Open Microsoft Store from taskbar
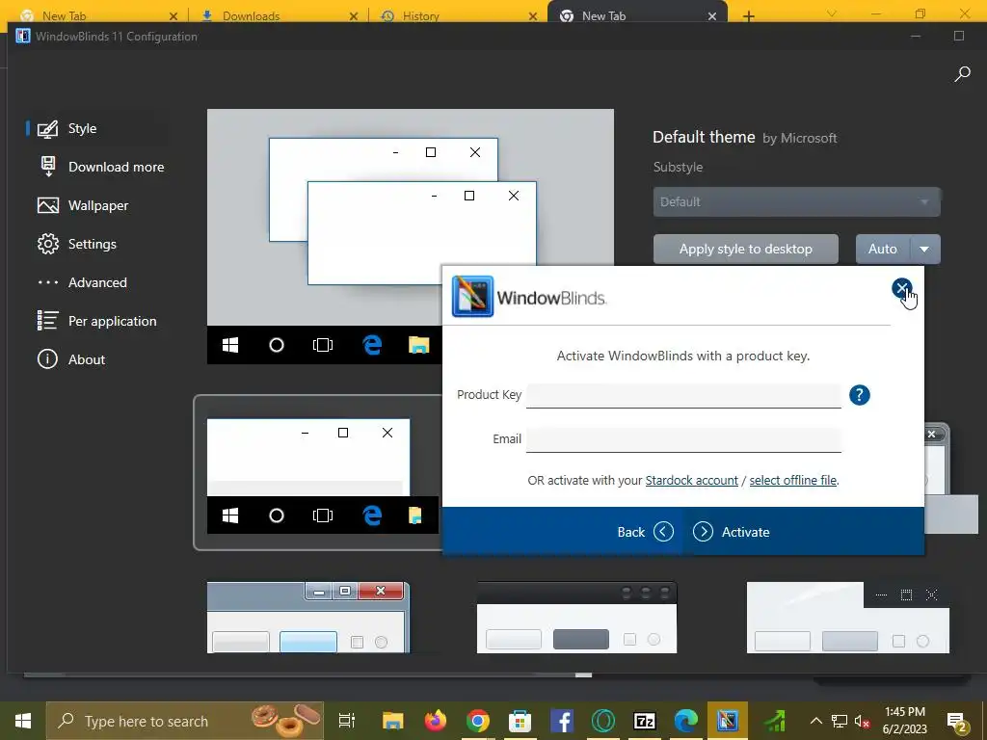Screen dimensions: 987x740 (x=520, y=721)
